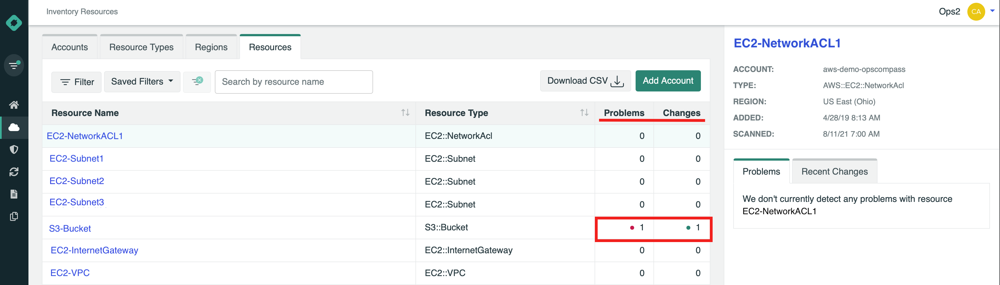Image resolution: width=1000 pixels, height=285 pixels.
Task: Open S3-Bucket resource link
Action: point(70,229)
